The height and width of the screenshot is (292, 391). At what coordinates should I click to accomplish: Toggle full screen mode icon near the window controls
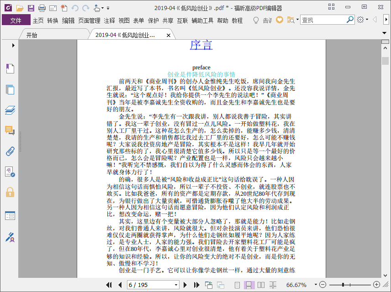(x=332, y=7)
